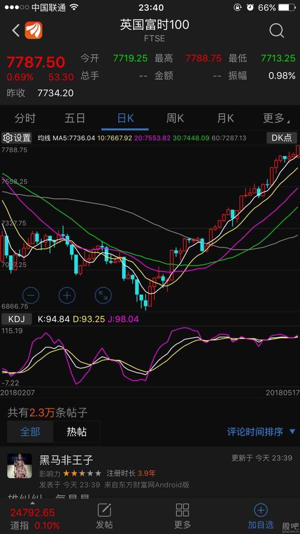300x534 pixels.
Task: Tap the 注册时长 3.9年 label
Action: pos(131,473)
